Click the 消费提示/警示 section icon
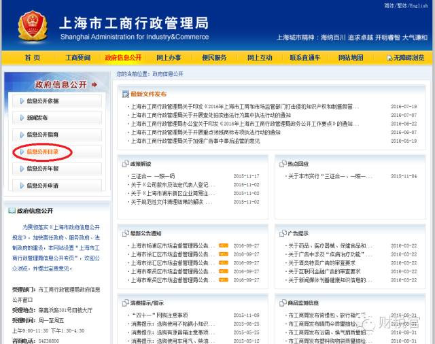Image resolution: width=435 pixels, height=344 pixels. pos(126,303)
